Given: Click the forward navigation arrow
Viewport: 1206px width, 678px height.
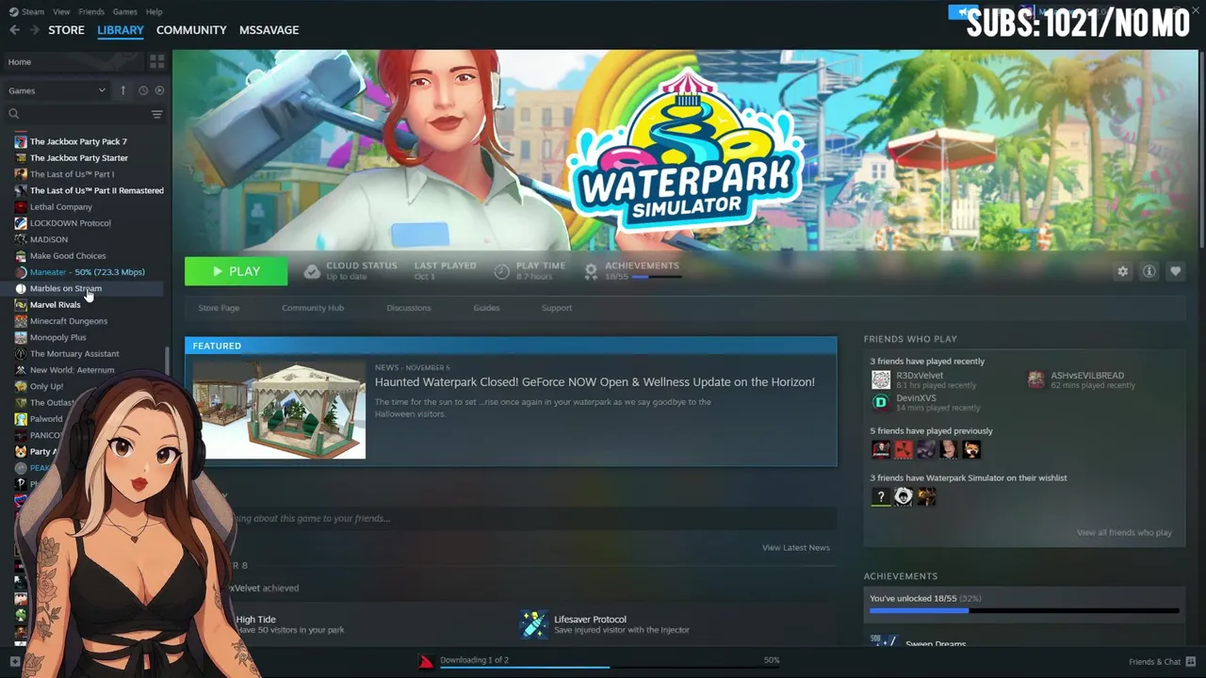Looking at the screenshot, I should pos(35,30).
